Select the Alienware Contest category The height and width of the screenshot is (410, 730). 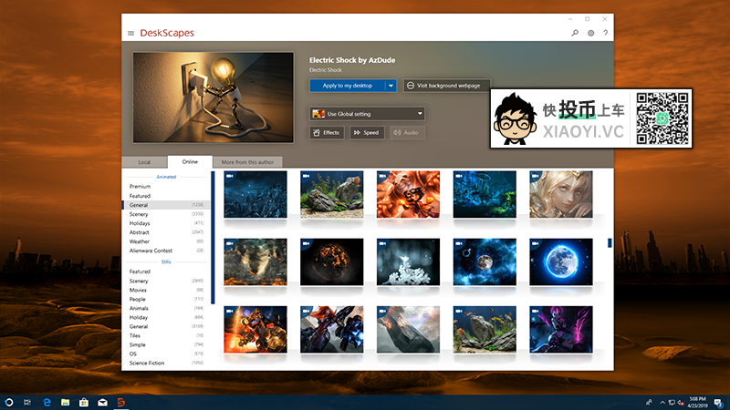[x=151, y=250]
